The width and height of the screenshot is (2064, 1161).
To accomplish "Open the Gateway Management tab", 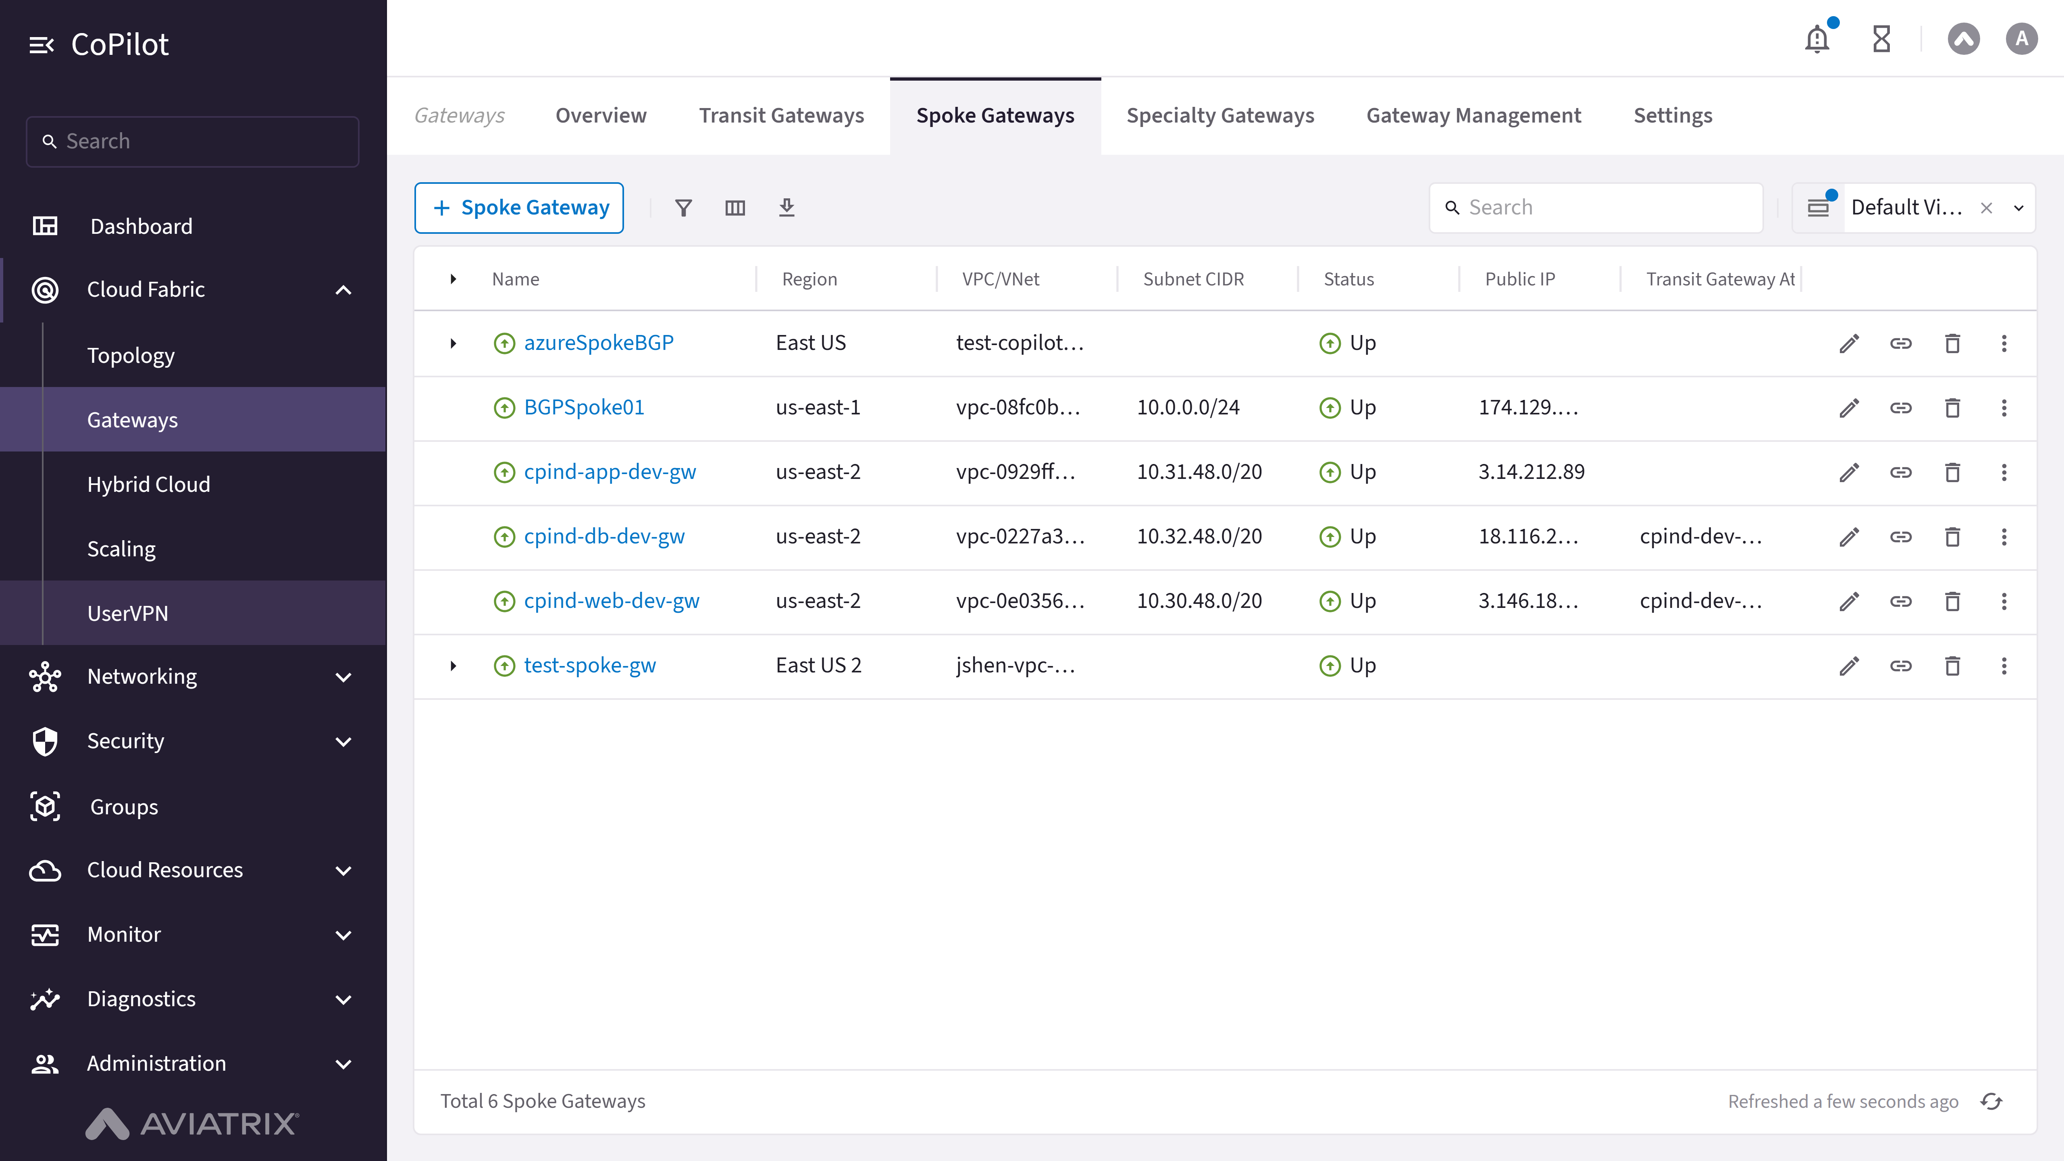I will coord(1473,115).
